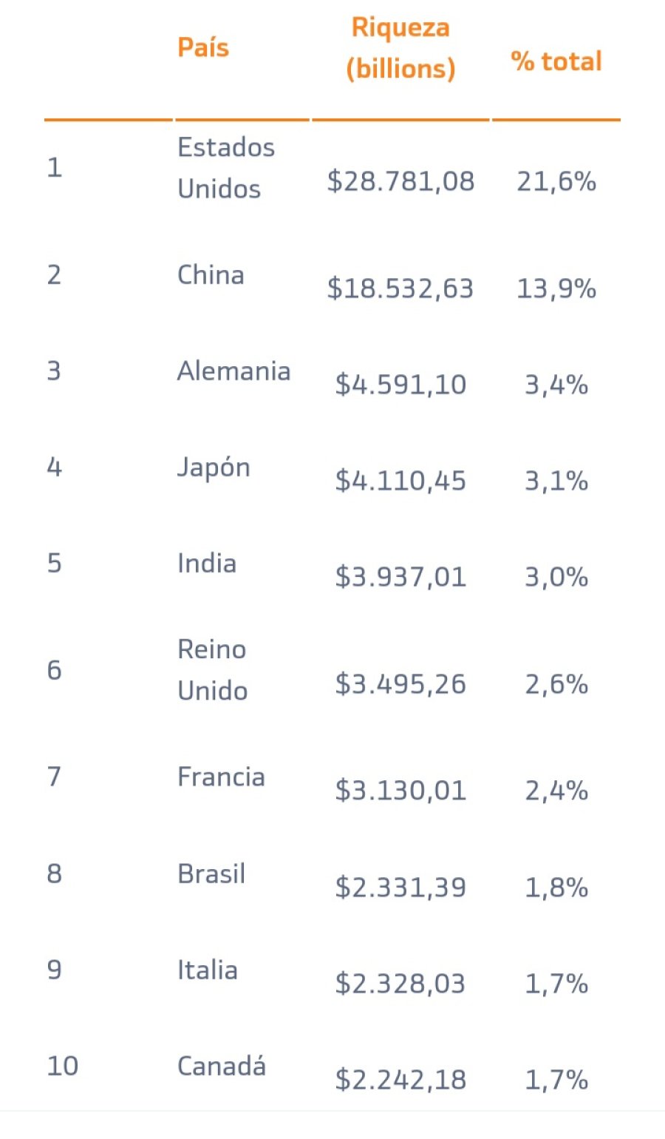Select the Francia country cell

point(221,777)
